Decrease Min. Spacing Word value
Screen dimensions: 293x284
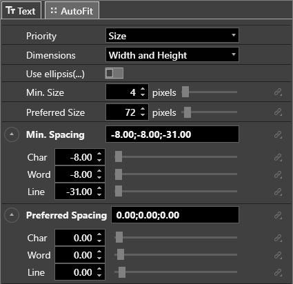[99, 177]
